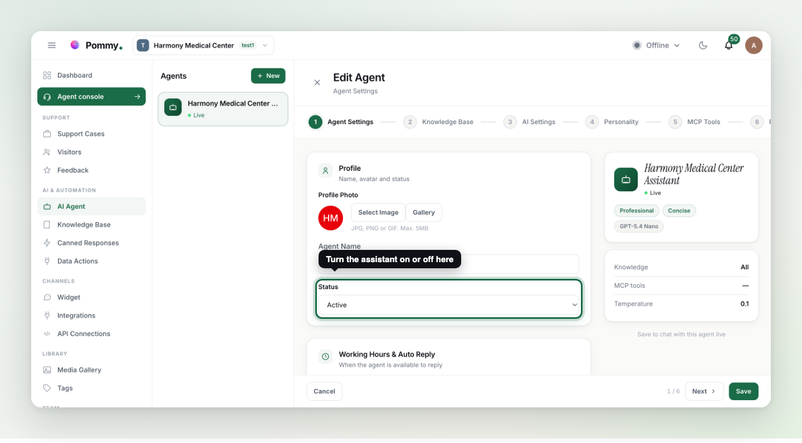
Task: Click the Support Cases briefcase icon
Action: coord(47,134)
